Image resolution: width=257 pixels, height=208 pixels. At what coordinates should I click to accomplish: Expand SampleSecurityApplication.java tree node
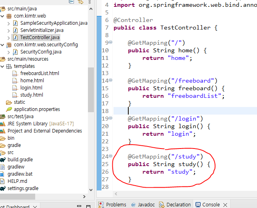pyautogui.click(x=9, y=24)
